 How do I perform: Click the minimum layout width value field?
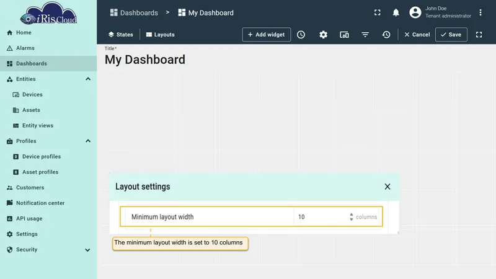tap(322, 217)
